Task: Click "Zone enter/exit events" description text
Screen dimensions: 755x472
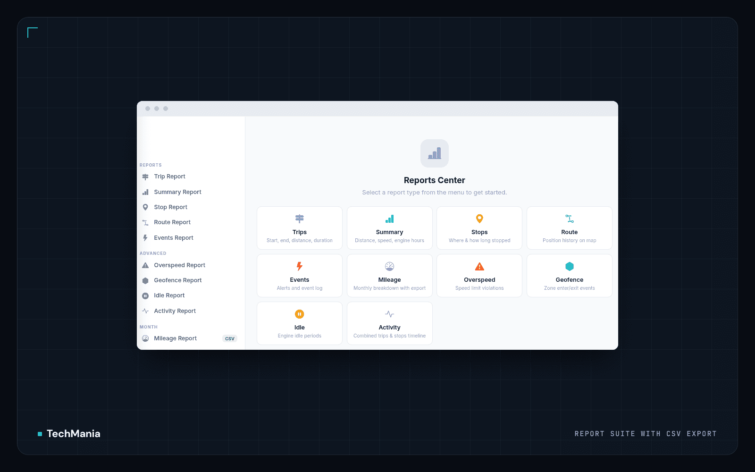Action: [x=570, y=288]
